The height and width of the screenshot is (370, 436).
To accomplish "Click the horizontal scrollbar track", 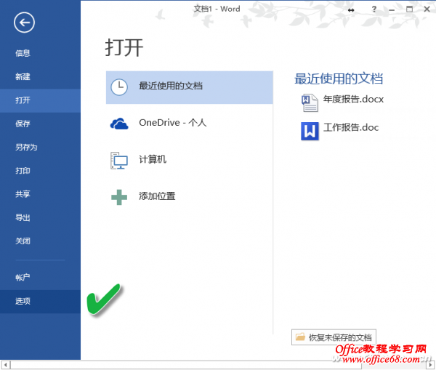I will (218, 365).
